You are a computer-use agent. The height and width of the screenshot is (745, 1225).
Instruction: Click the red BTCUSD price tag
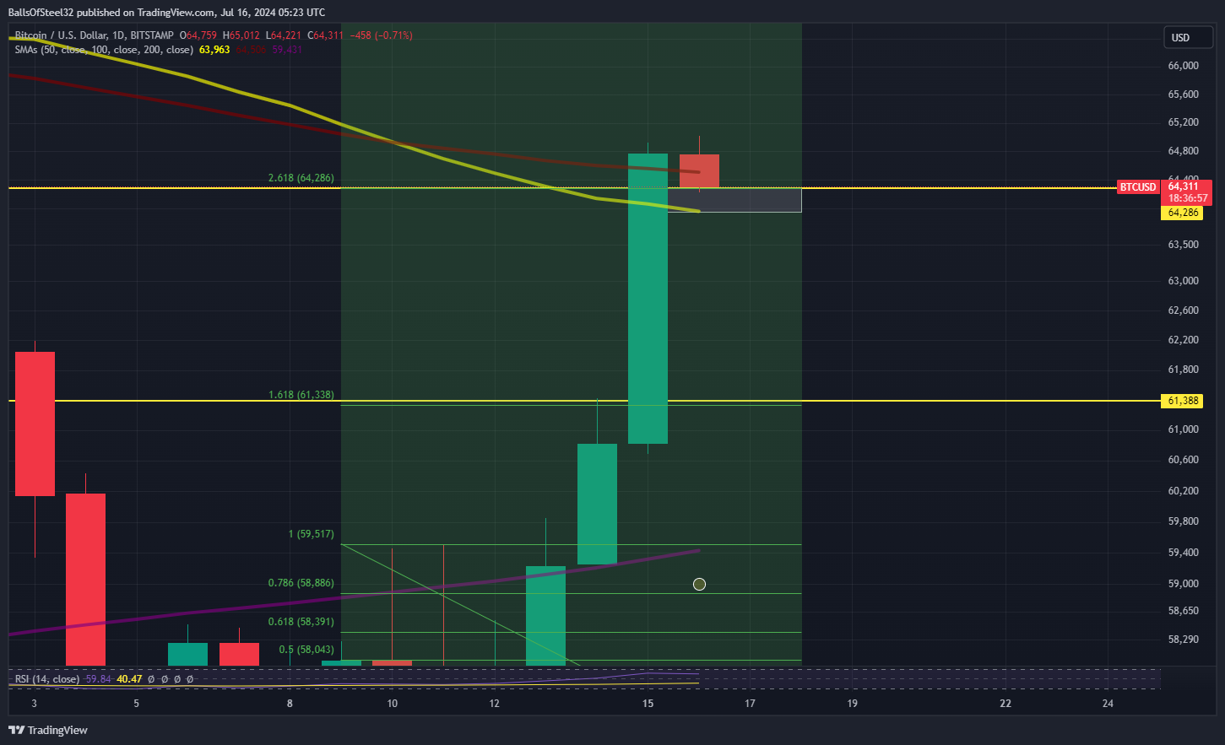pyautogui.click(x=1138, y=187)
